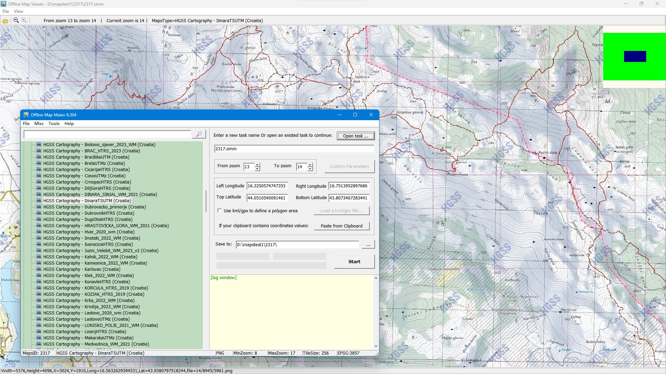Click the Open task button

[356, 136]
